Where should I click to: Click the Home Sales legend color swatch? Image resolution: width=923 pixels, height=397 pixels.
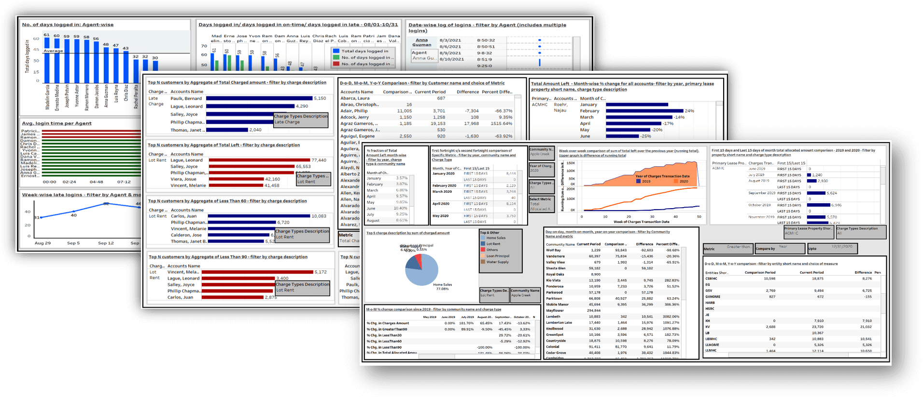pyautogui.click(x=483, y=238)
